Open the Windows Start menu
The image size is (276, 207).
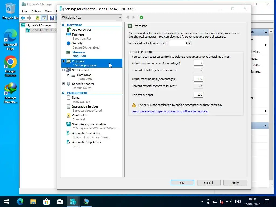(x=6, y=201)
